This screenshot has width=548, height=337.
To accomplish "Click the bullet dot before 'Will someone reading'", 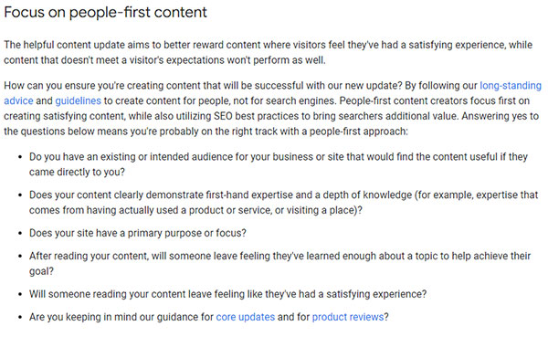I will [x=20, y=294].
